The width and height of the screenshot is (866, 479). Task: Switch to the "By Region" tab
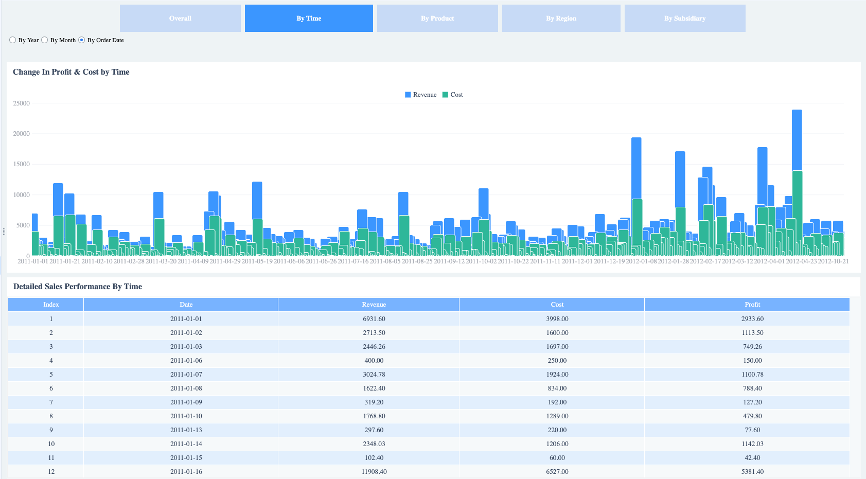pos(561,18)
